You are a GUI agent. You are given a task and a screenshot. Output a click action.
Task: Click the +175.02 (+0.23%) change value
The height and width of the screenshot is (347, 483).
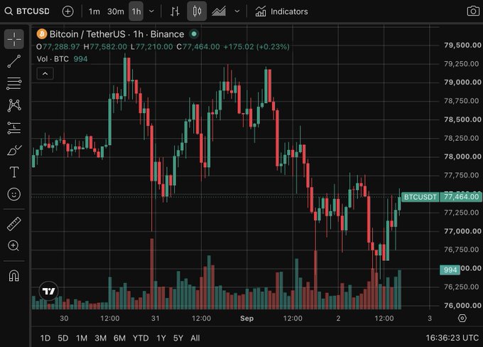[256, 47]
